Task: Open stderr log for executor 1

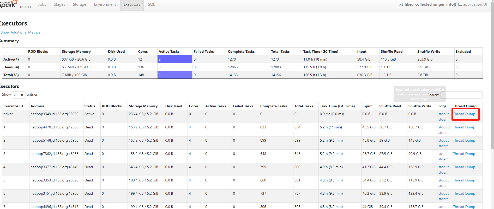Action: click(x=443, y=133)
